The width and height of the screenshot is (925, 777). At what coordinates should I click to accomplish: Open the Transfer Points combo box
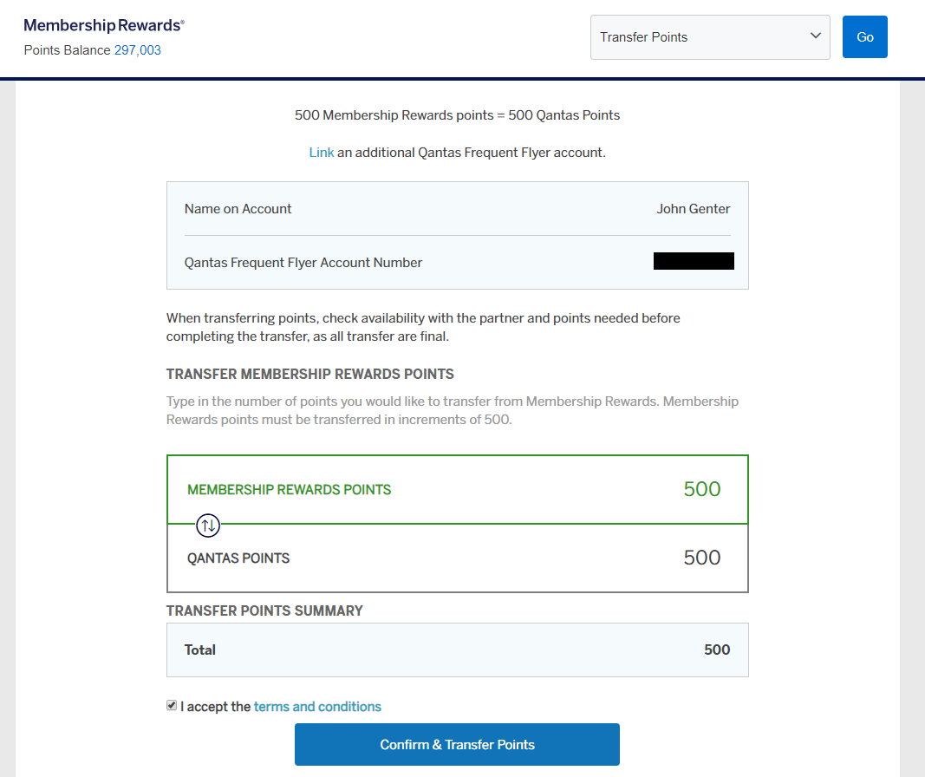tap(709, 37)
